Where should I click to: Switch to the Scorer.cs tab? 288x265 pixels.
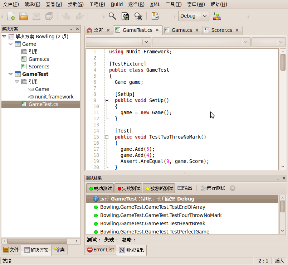coord(221,30)
